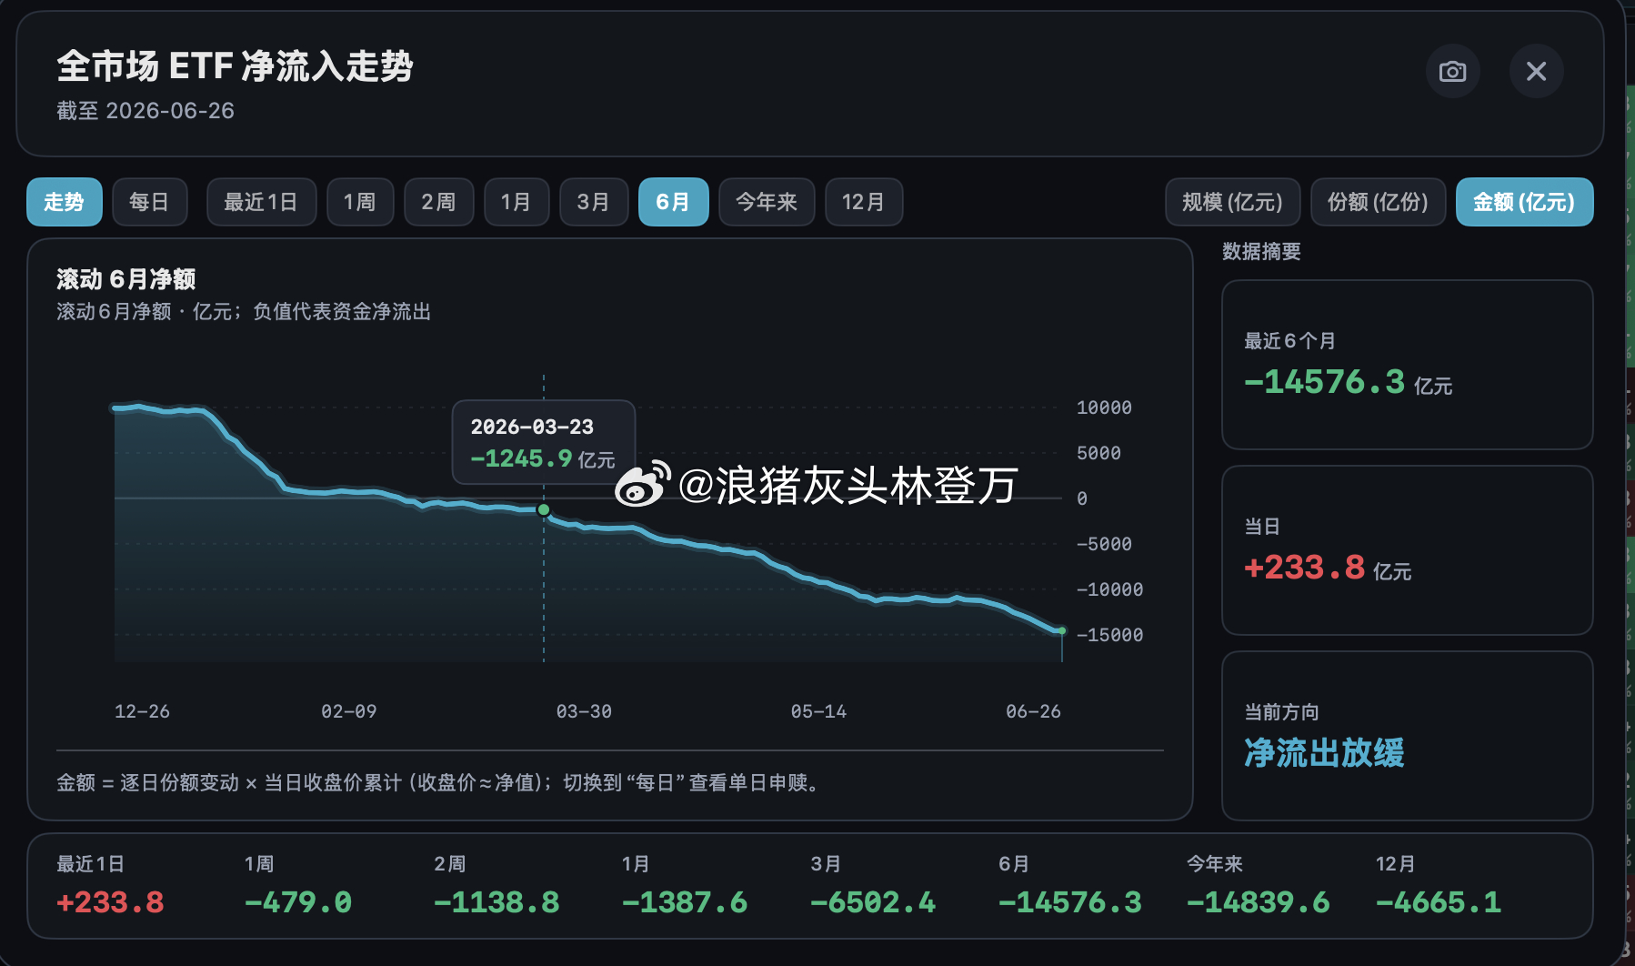Click the 02-09 x-axis date label
This screenshot has width=1635, height=966.
349,711
